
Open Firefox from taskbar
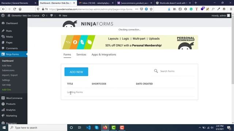coord(105,128)
